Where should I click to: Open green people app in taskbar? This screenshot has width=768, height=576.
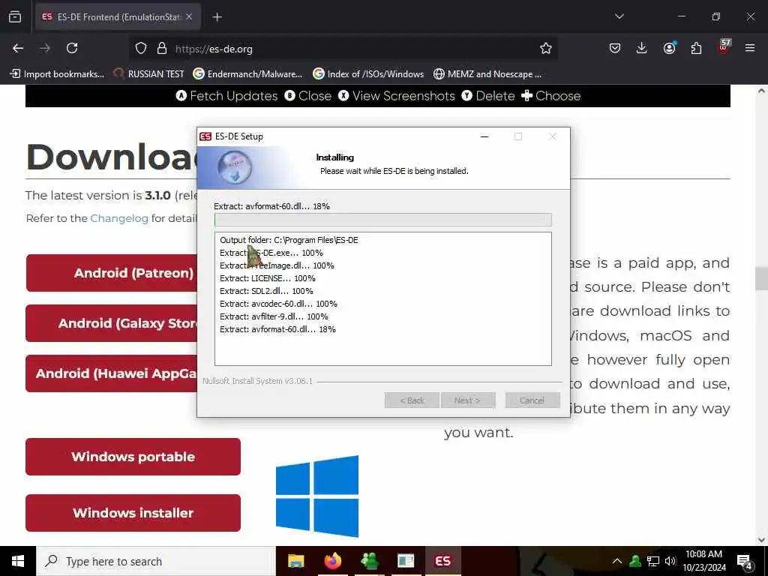click(369, 561)
